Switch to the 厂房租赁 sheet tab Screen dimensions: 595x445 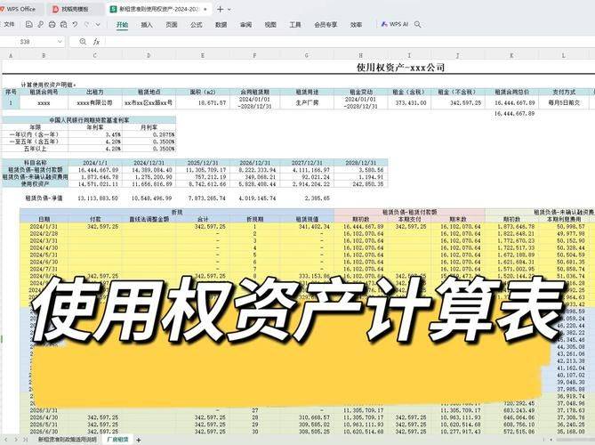[117, 440]
